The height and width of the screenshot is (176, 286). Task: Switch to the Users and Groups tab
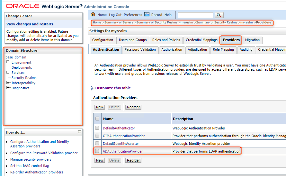133,40
